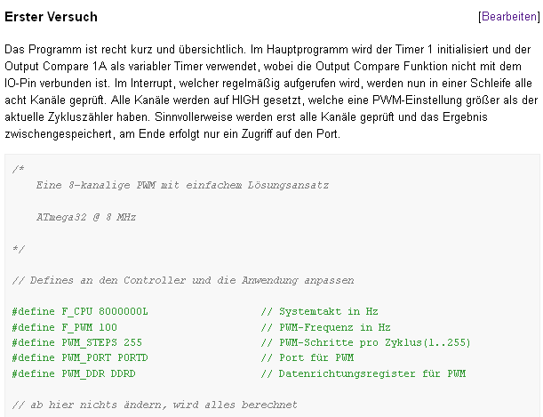The height and width of the screenshot is (417, 543).
Task: Click the 8-kanalige PWM title comment
Action: [x=182, y=185]
